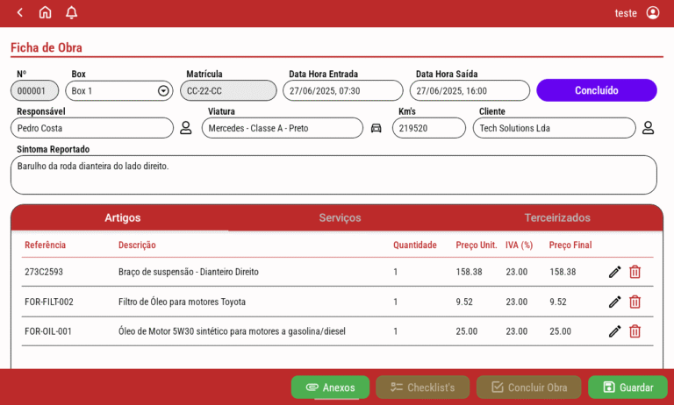Edit the Óleo de Motor 5W30 row

614,331
